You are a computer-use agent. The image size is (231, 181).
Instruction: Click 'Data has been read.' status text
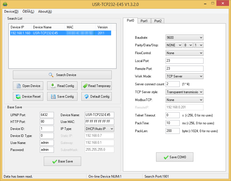(x=18, y=177)
